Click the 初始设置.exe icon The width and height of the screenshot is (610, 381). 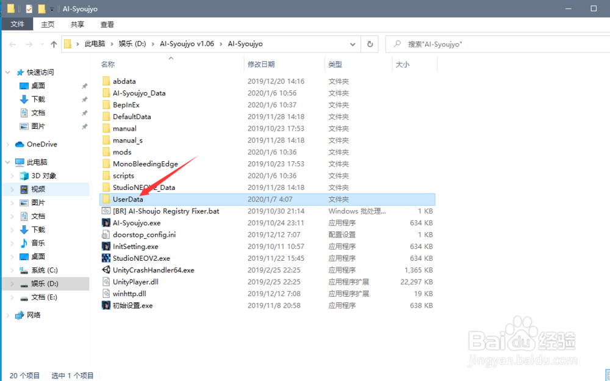[106, 305]
